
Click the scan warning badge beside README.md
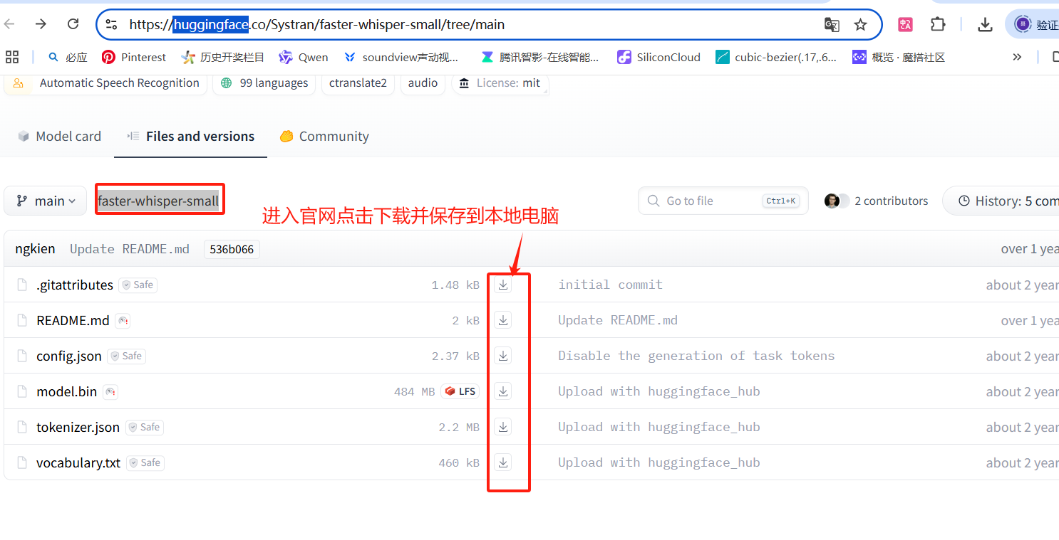(x=123, y=321)
